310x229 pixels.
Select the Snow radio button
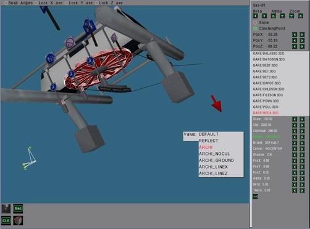(x=255, y=22)
